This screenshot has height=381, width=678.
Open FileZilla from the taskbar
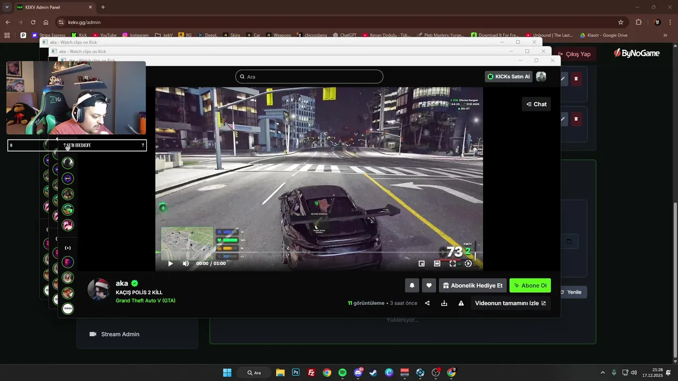[x=311, y=373]
